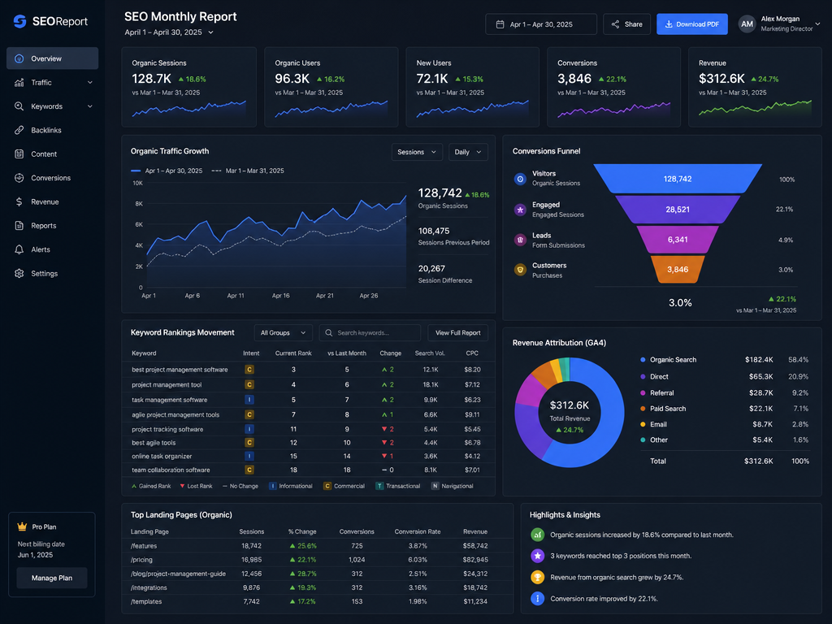This screenshot has height=624, width=832.
Task: Click the Traffic bar chart icon
Action: (x=19, y=82)
